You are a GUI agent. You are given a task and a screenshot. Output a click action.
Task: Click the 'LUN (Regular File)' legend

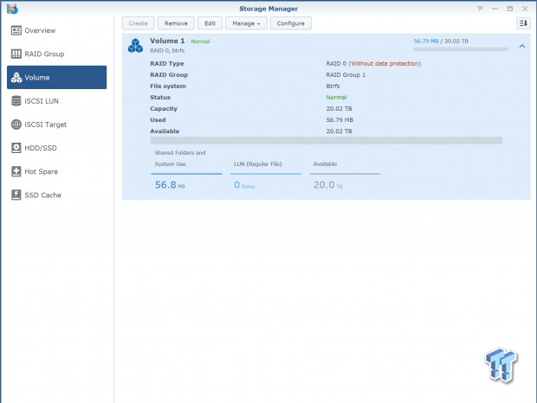pyautogui.click(x=258, y=164)
